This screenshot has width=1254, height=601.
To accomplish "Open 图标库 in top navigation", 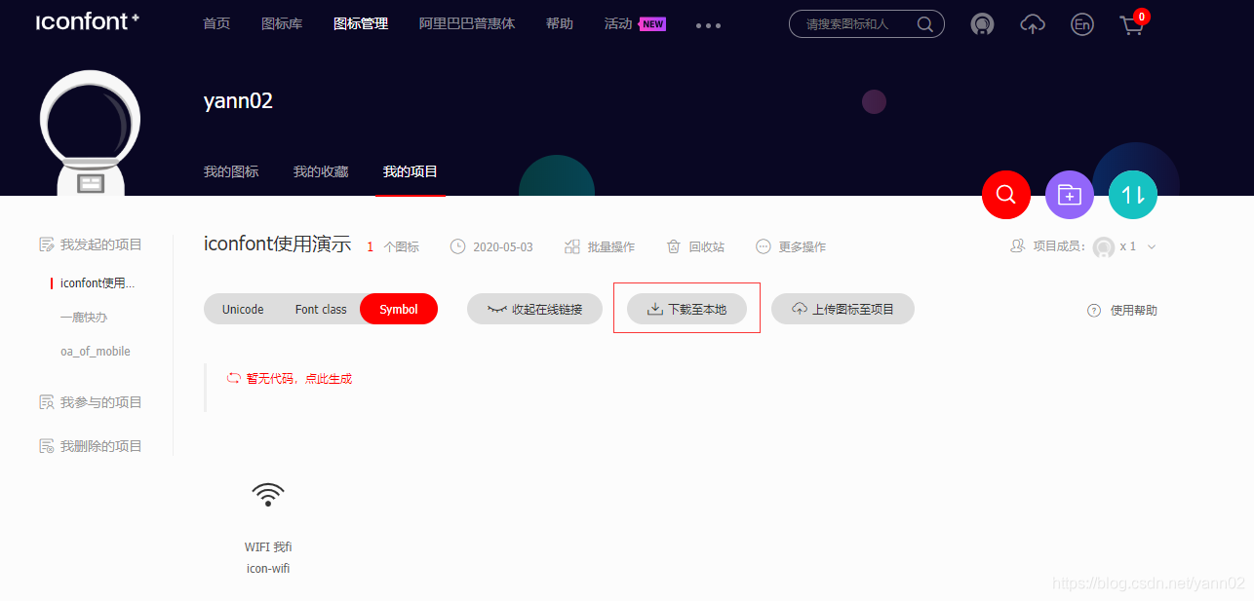I will tap(282, 23).
